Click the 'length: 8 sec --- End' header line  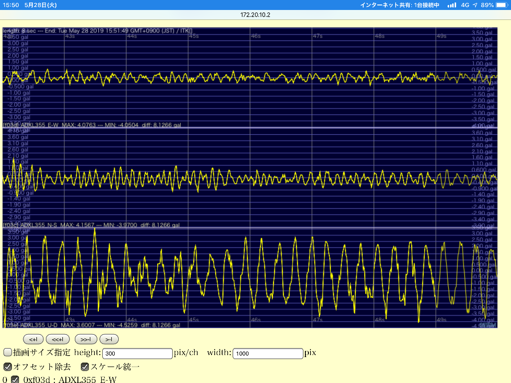[x=98, y=30]
